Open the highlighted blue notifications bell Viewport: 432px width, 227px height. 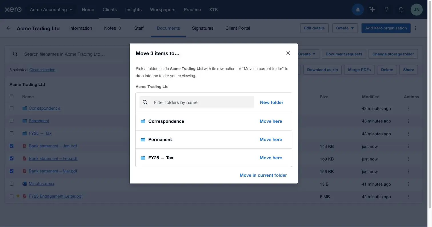coord(358,10)
